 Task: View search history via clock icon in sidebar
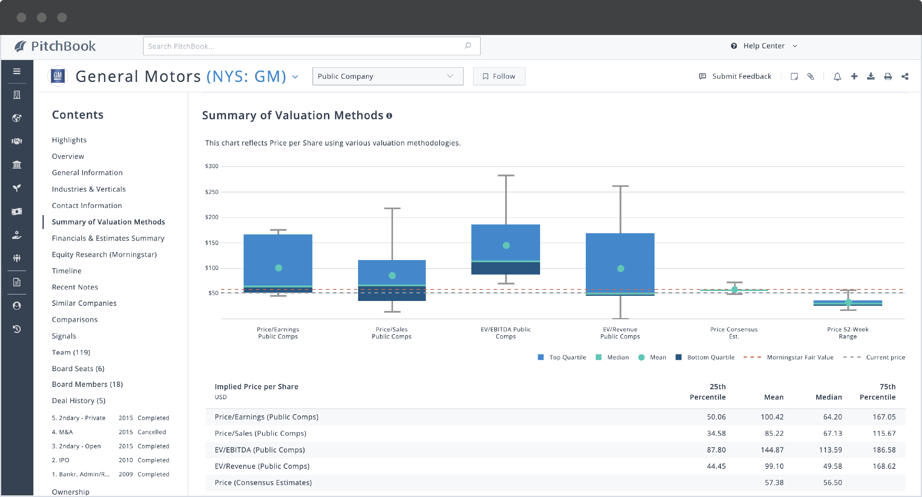(x=17, y=329)
